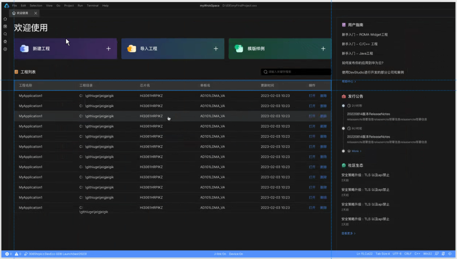
Task: Select the project explorer sidebar icon
Action: tap(5, 26)
